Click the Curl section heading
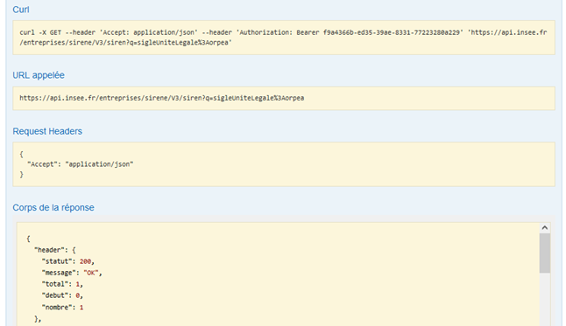 click(20, 10)
